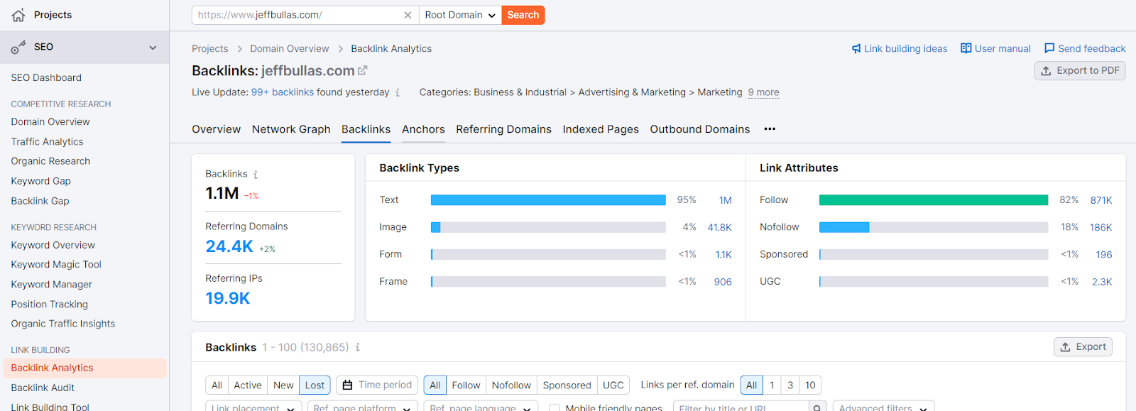The width and height of the screenshot is (1136, 411).
Task: Expand the Ref. page language dropdown
Action: [x=481, y=407]
